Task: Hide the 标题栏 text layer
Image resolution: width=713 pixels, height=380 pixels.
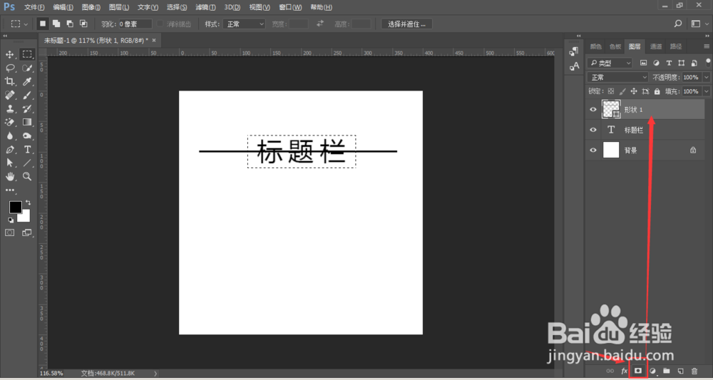Action: click(x=593, y=130)
